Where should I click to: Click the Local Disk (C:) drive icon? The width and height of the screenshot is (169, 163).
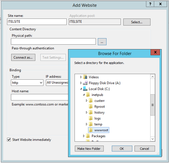85,89
